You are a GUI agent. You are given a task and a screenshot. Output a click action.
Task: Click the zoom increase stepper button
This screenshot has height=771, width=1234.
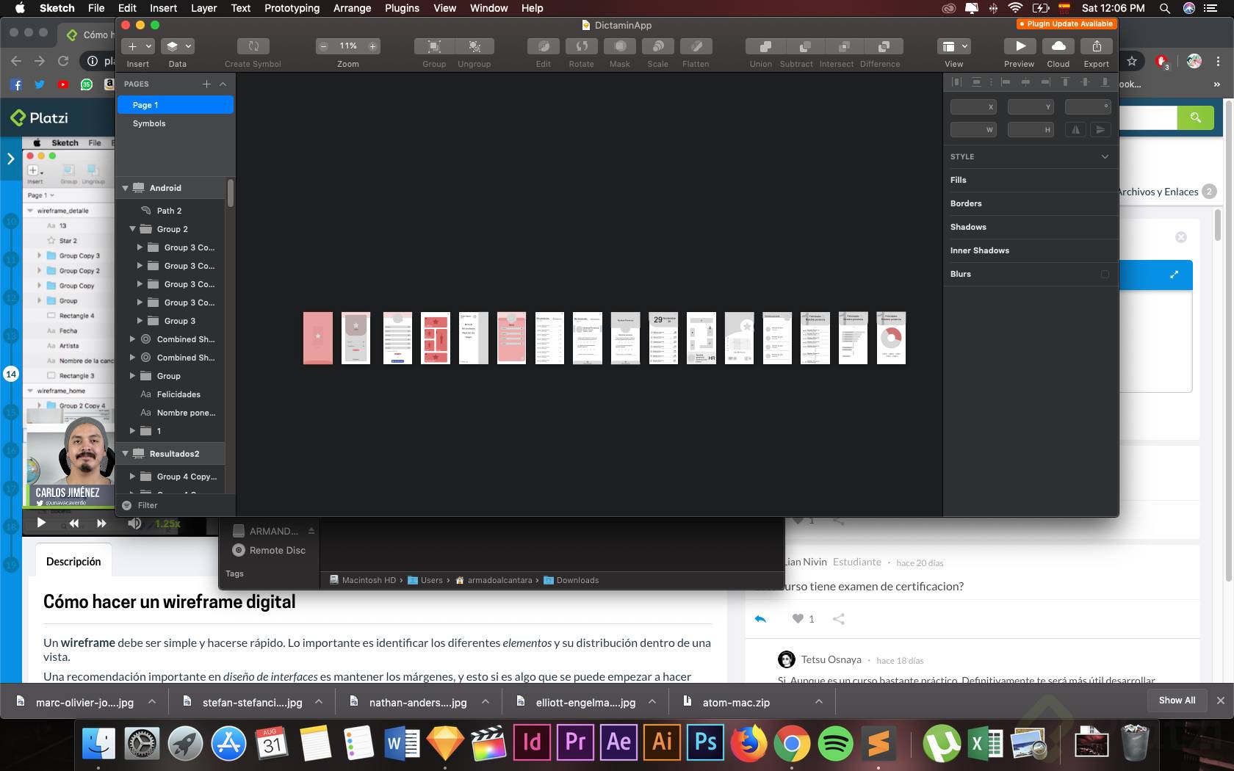pyautogui.click(x=372, y=46)
